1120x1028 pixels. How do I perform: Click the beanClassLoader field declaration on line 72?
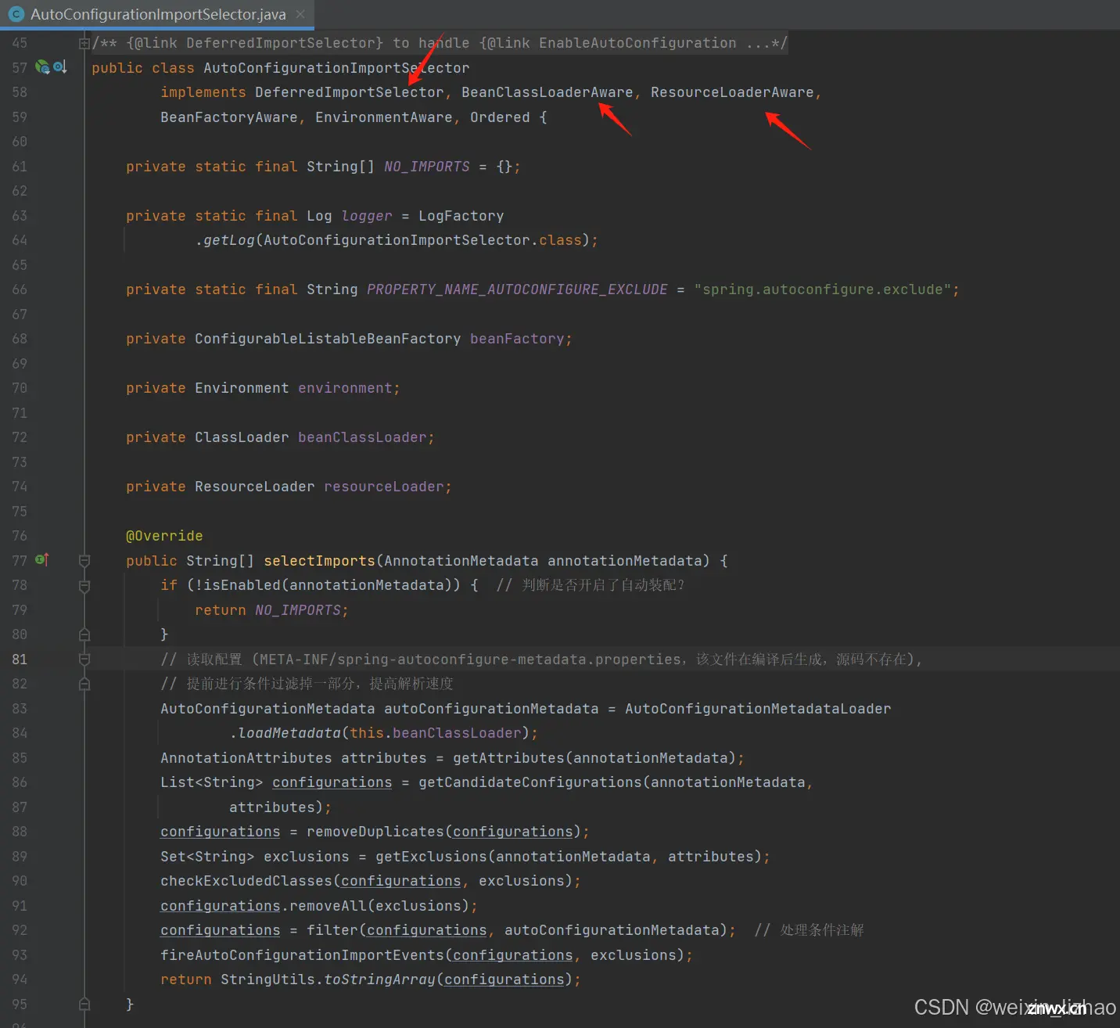click(x=362, y=437)
